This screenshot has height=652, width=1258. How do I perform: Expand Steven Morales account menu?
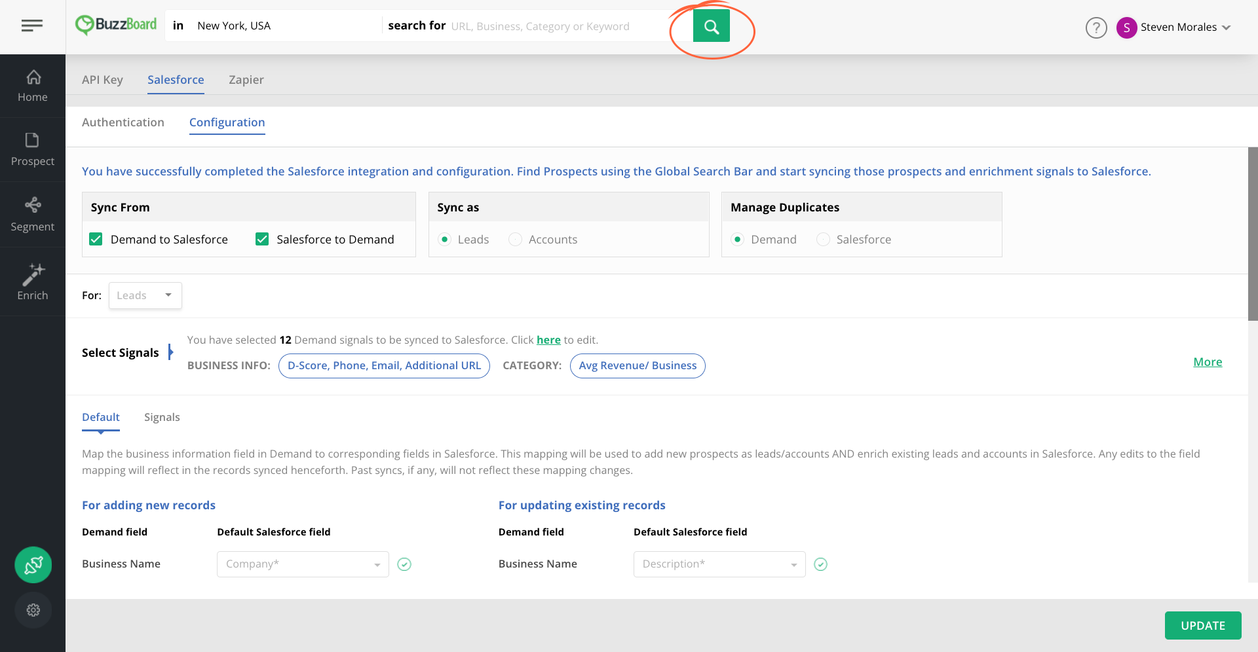pos(1227,27)
